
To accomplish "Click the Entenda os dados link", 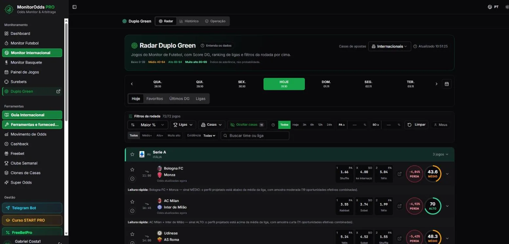I will tap(216, 46).
